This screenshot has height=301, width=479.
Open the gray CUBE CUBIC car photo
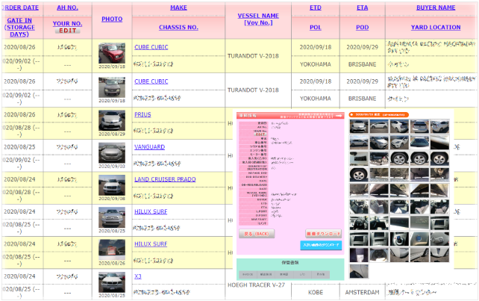112,87
